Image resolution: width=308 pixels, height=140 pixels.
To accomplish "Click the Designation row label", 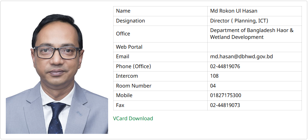I will coord(130,21).
